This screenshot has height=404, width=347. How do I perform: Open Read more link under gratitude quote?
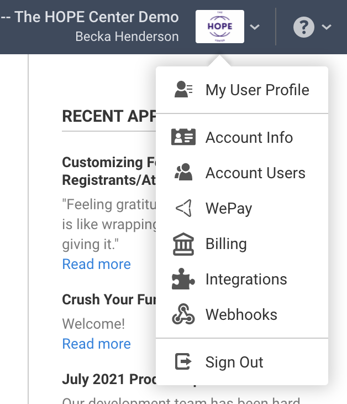pyautogui.click(x=97, y=264)
